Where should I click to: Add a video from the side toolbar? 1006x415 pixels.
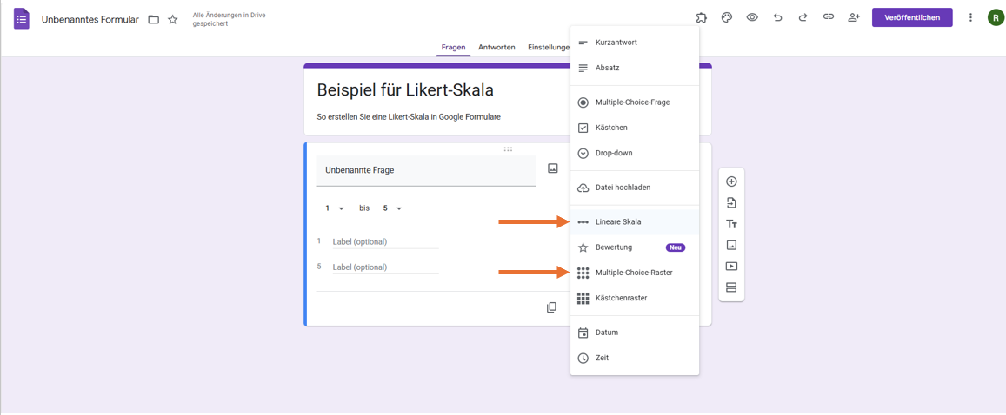(731, 266)
